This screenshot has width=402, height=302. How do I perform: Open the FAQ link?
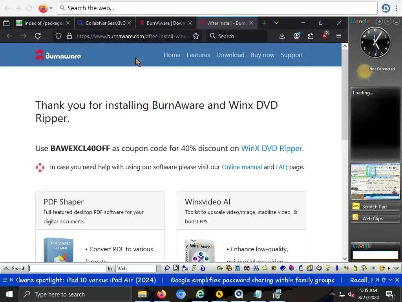281,167
